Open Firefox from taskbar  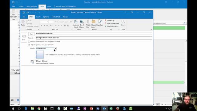pyautogui.click(x=118, y=109)
